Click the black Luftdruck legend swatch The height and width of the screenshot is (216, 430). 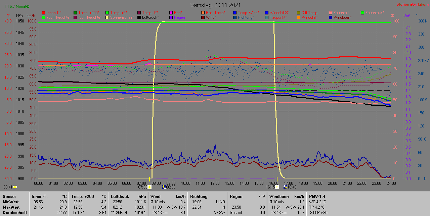coord(139,17)
